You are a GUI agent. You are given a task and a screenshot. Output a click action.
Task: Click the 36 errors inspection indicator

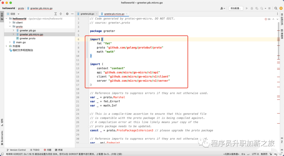tap(267, 19)
